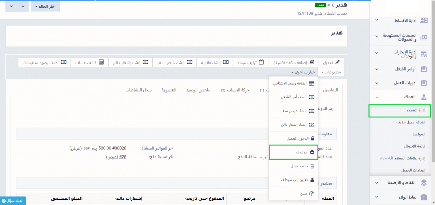Click the copy icon for نسخ
Viewport: 435px width, 205px height.
tap(312, 194)
